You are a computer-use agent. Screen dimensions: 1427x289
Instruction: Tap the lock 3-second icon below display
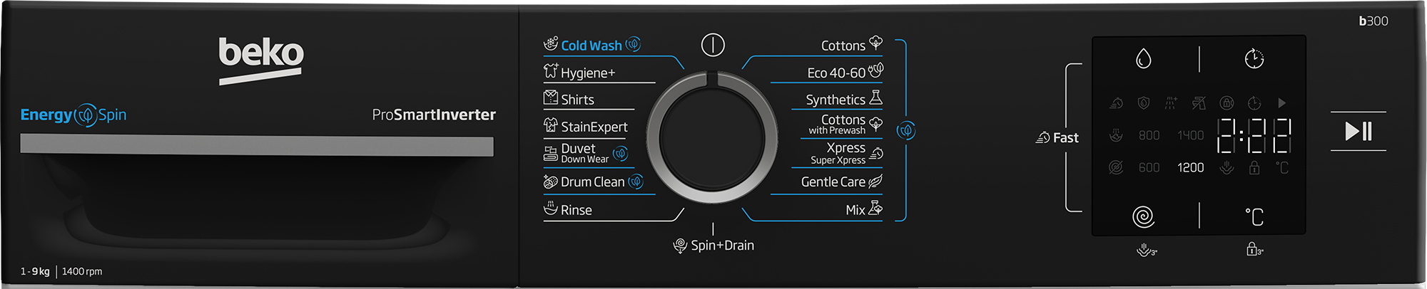(1254, 249)
